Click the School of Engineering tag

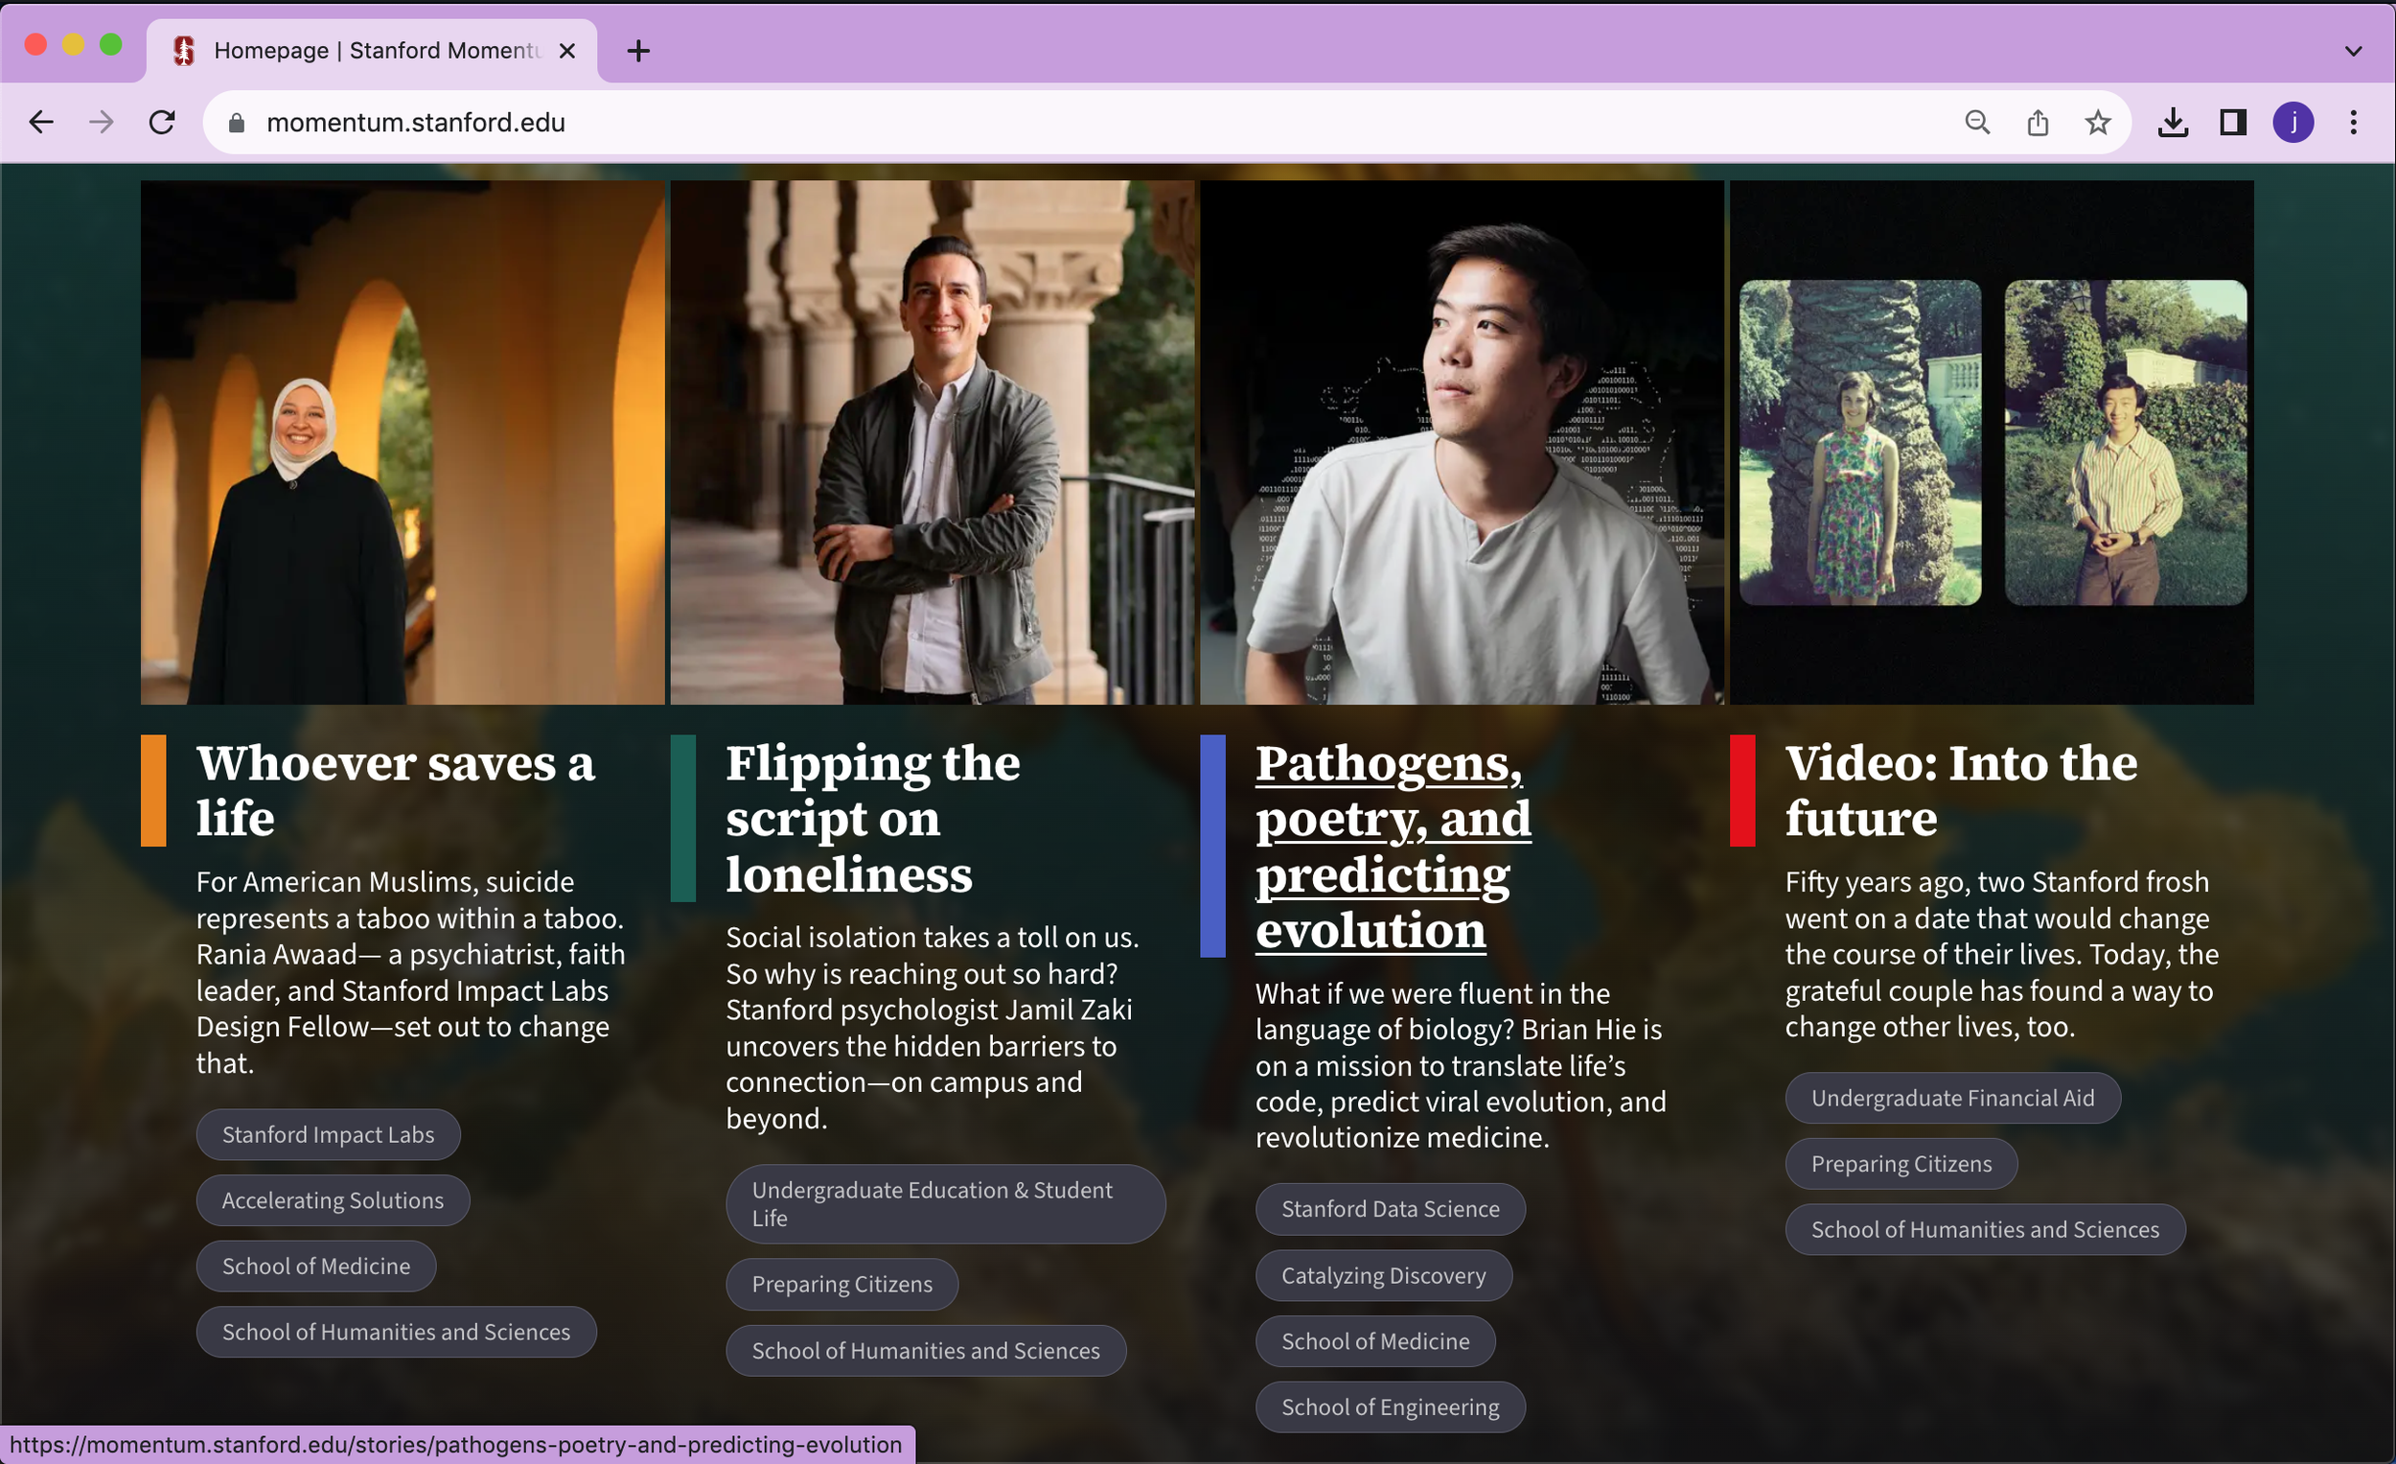(1391, 1406)
